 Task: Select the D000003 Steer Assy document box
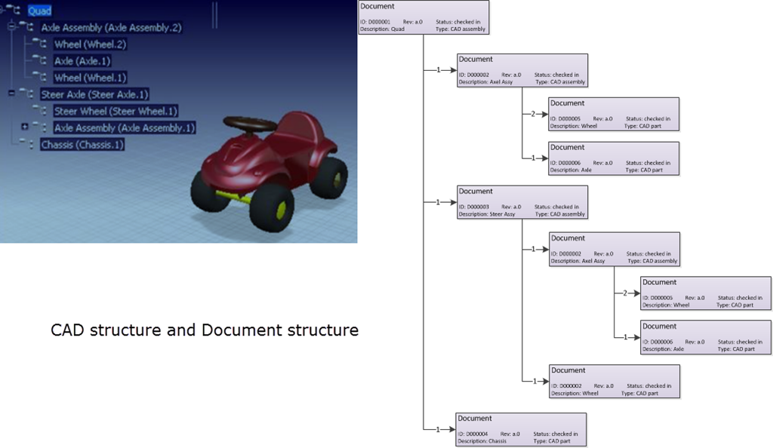(522, 202)
